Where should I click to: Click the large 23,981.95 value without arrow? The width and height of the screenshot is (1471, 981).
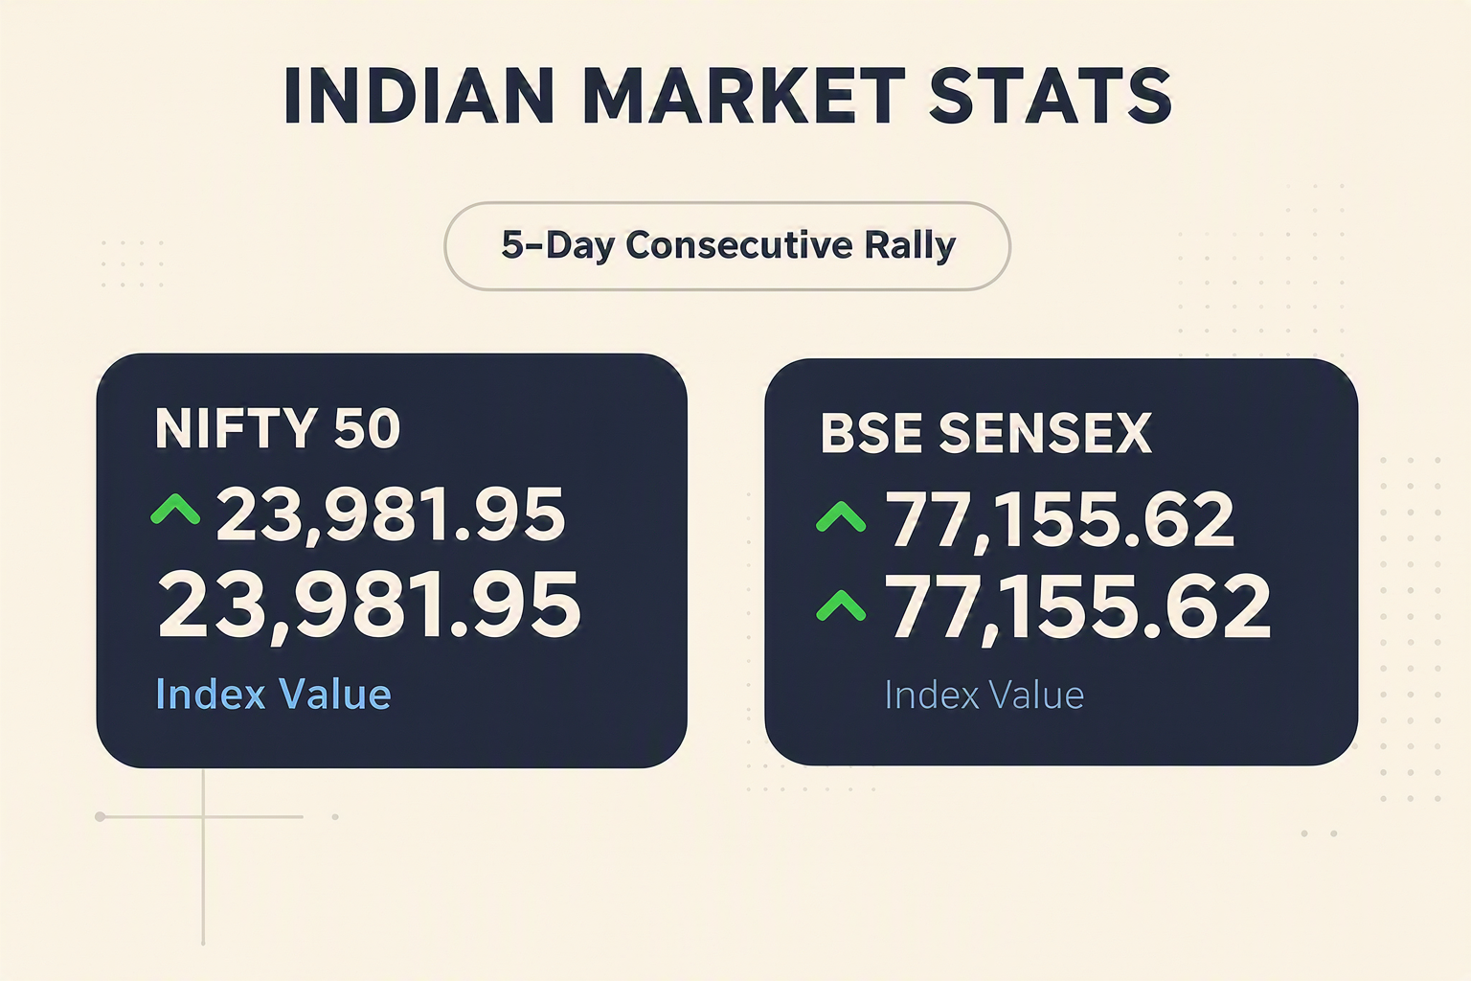[369, 605]
